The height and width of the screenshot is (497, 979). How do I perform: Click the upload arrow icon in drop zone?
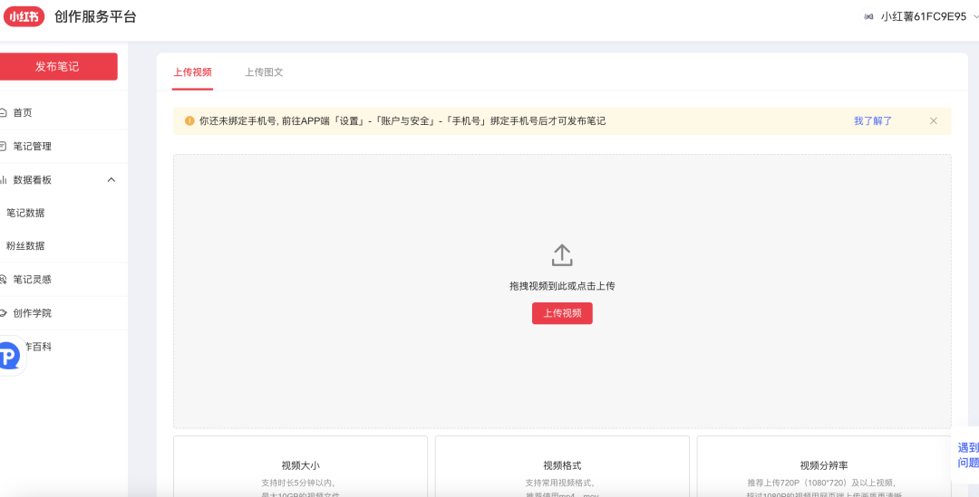tap(562, 255)
